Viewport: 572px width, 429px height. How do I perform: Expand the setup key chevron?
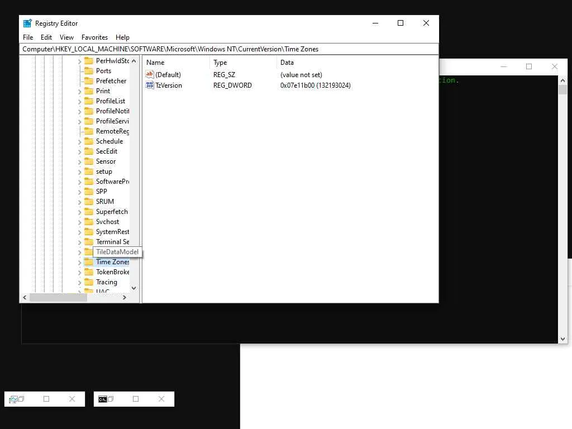79,172
